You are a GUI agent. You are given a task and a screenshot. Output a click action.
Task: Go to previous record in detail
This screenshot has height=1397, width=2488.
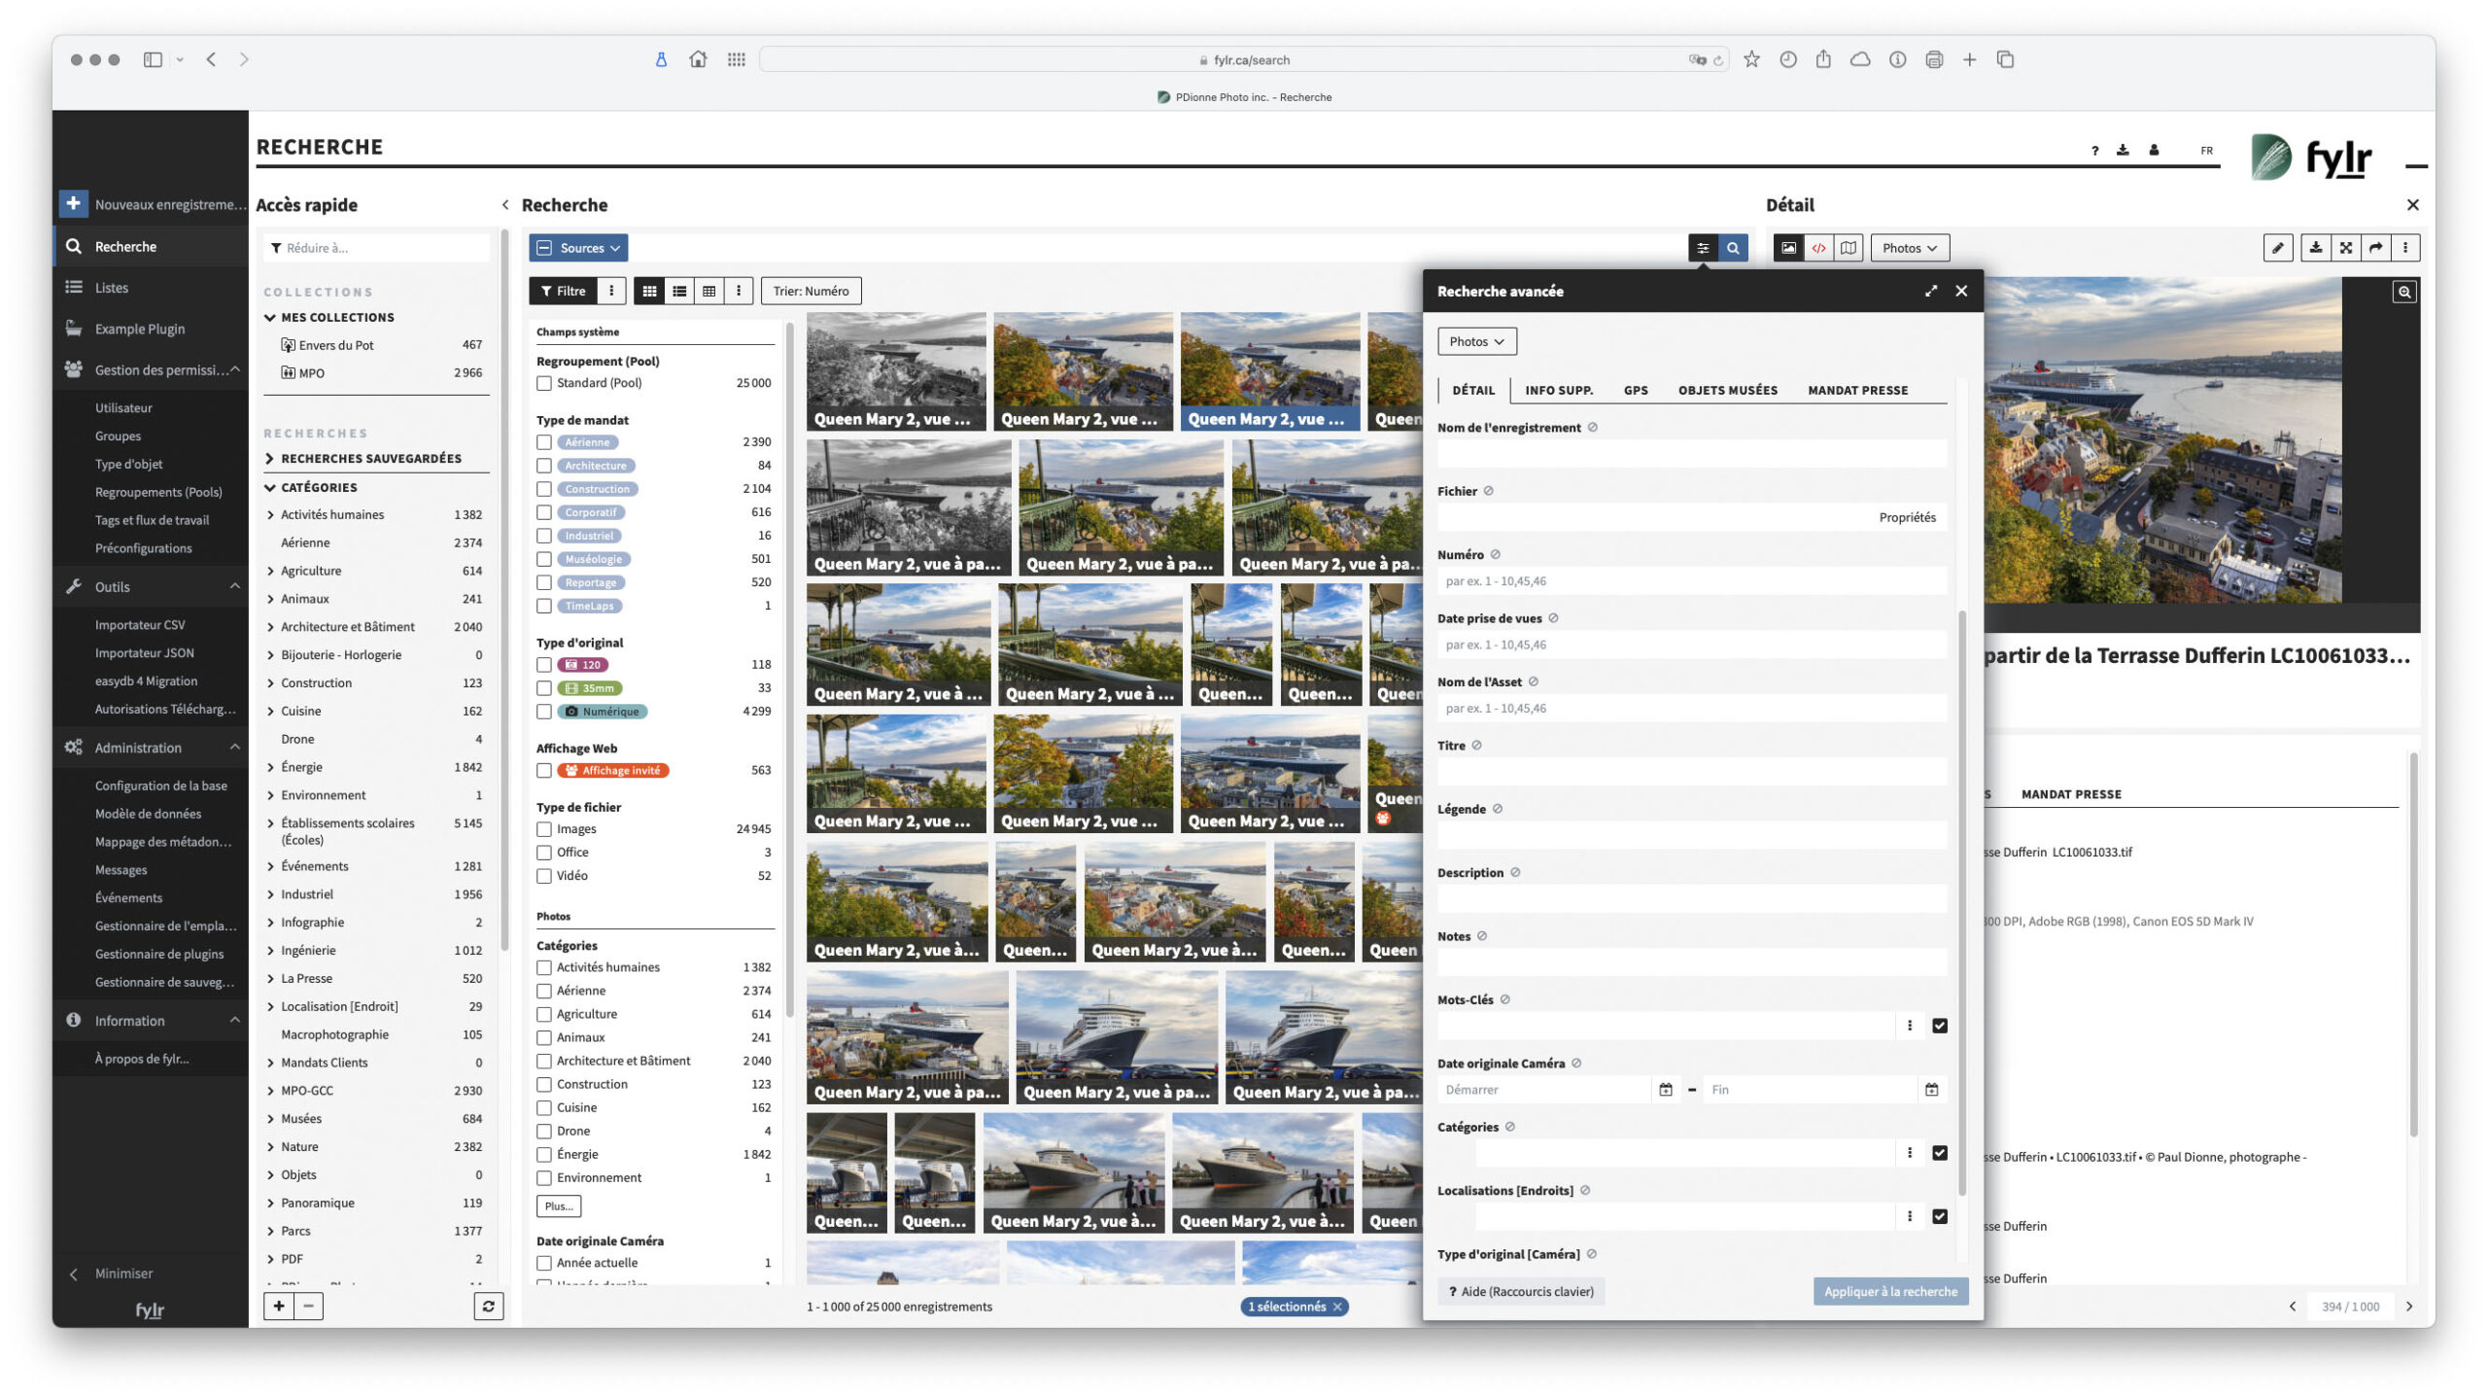(2293, 1307)
